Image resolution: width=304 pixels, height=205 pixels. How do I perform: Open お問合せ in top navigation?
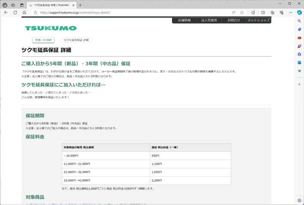[234, 20]
